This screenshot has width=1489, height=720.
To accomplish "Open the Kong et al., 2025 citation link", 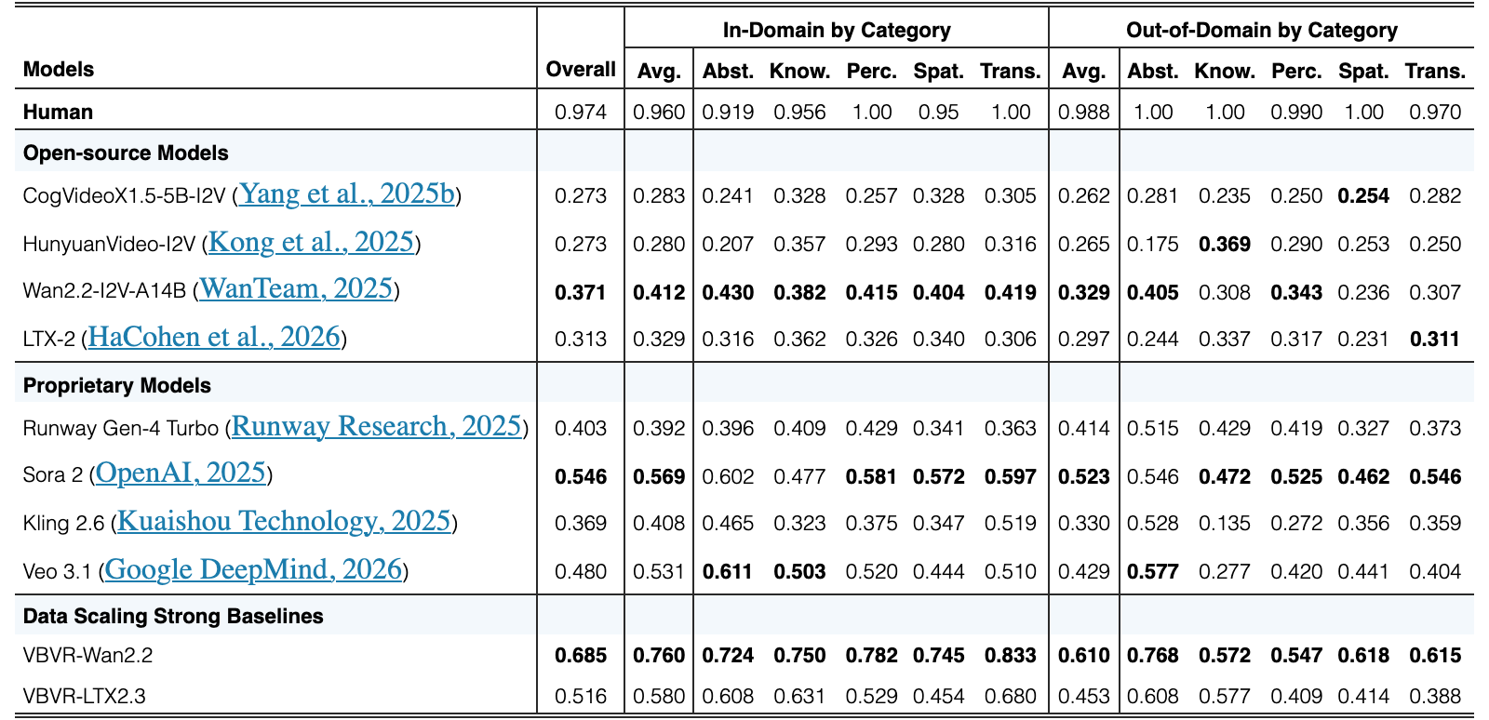I will click(312, 242).
